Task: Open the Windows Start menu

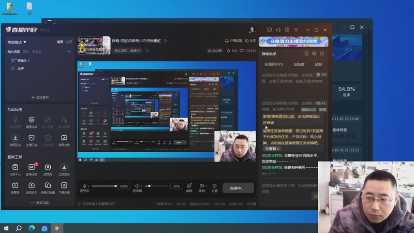Action: 6,228
